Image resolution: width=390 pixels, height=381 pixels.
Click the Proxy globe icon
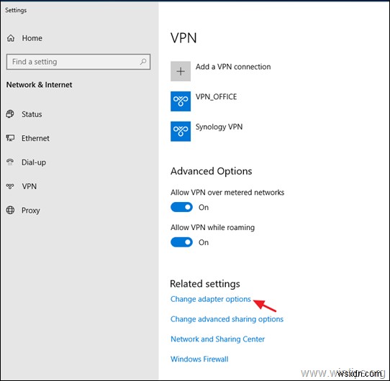point(10,210)
